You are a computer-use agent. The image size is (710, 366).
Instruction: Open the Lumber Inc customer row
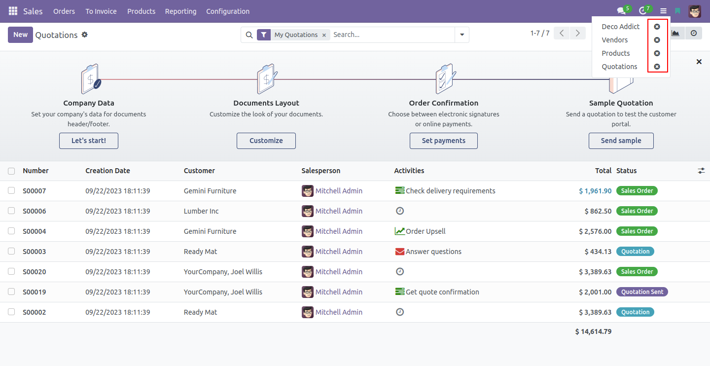[x=201, y=211]
